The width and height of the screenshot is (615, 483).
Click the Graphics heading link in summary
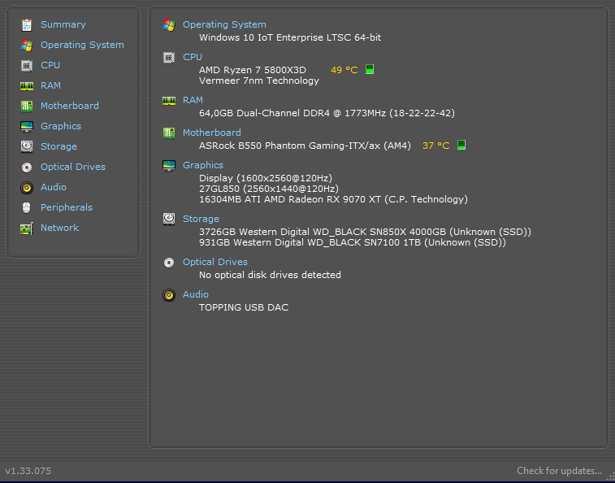click(x=203, y=165)
